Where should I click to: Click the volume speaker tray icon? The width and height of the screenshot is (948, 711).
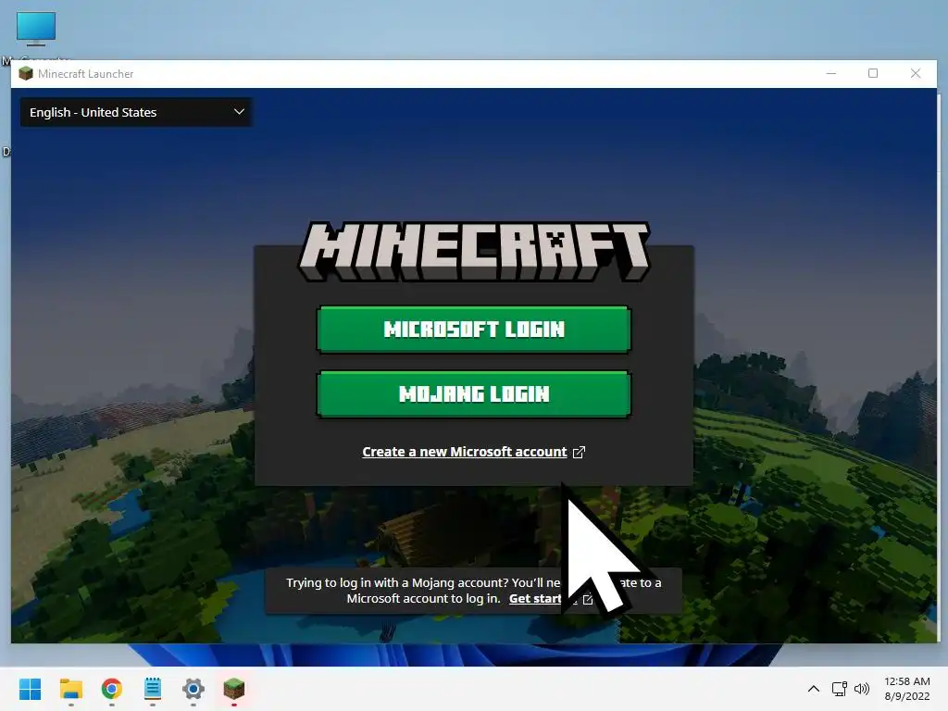pos(862,689)
